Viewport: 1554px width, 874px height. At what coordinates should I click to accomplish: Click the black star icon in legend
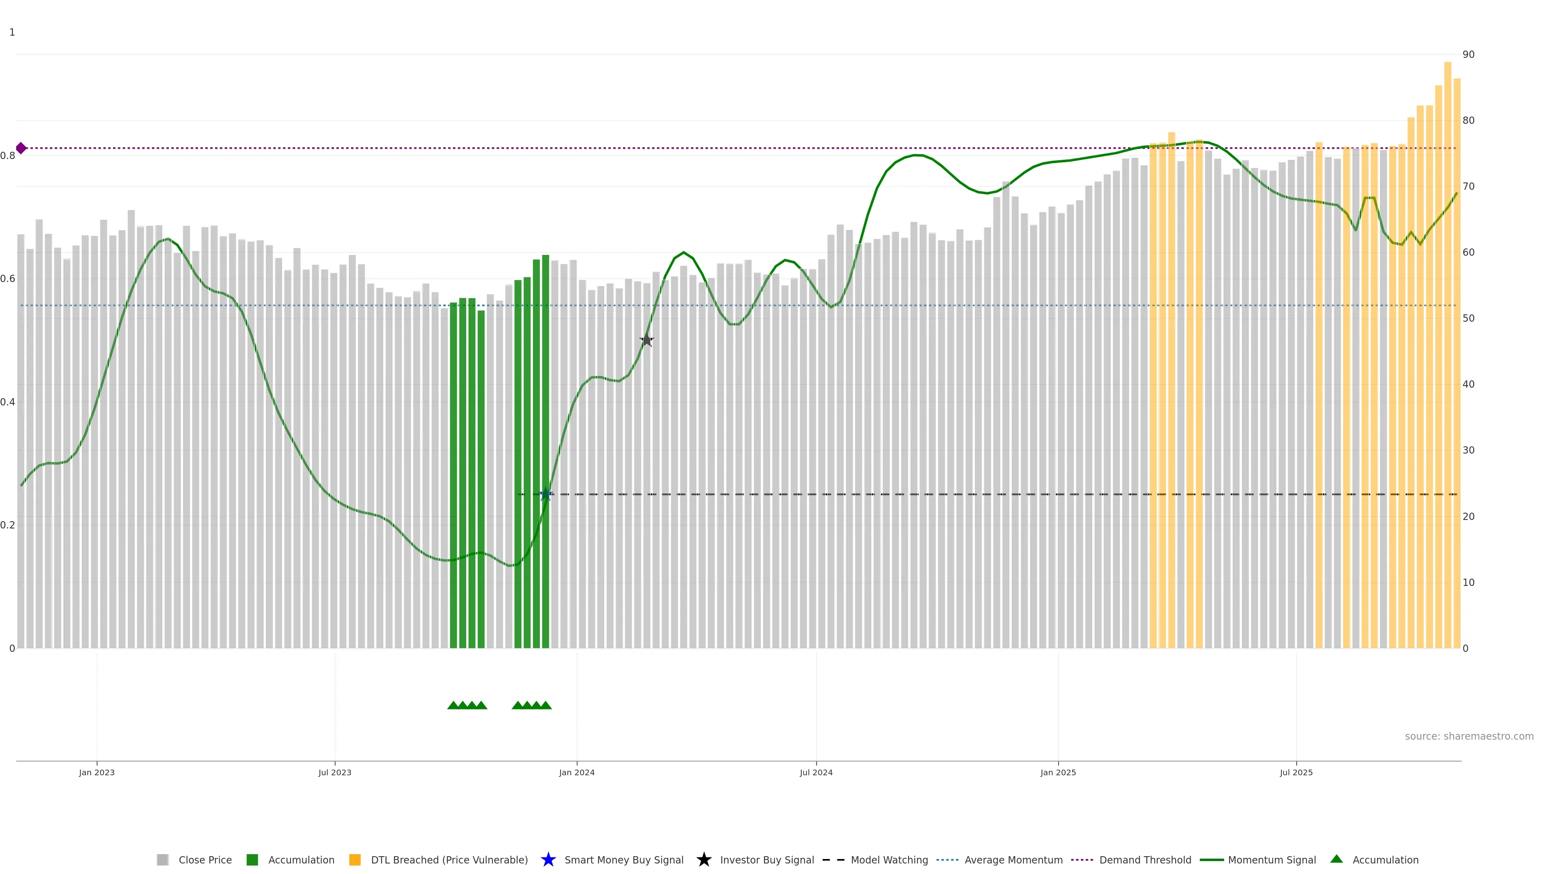coord(703,859)
